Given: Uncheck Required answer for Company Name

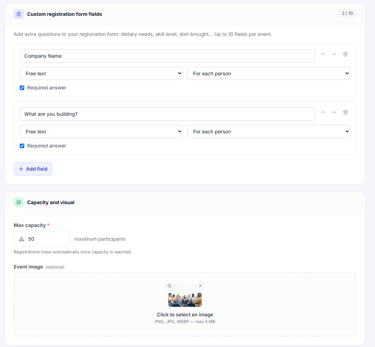Looking at the screenshot, I should (22, 88).
